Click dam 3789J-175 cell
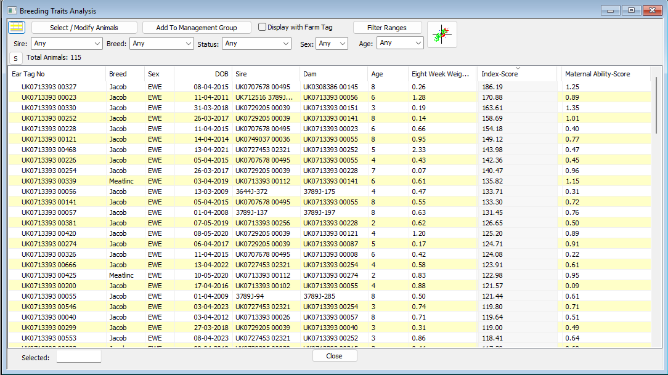The image size is (668, 375). click(x=319, y=192)
